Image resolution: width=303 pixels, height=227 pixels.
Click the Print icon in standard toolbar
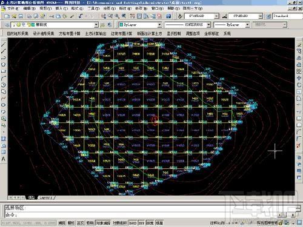click(30, 16)
